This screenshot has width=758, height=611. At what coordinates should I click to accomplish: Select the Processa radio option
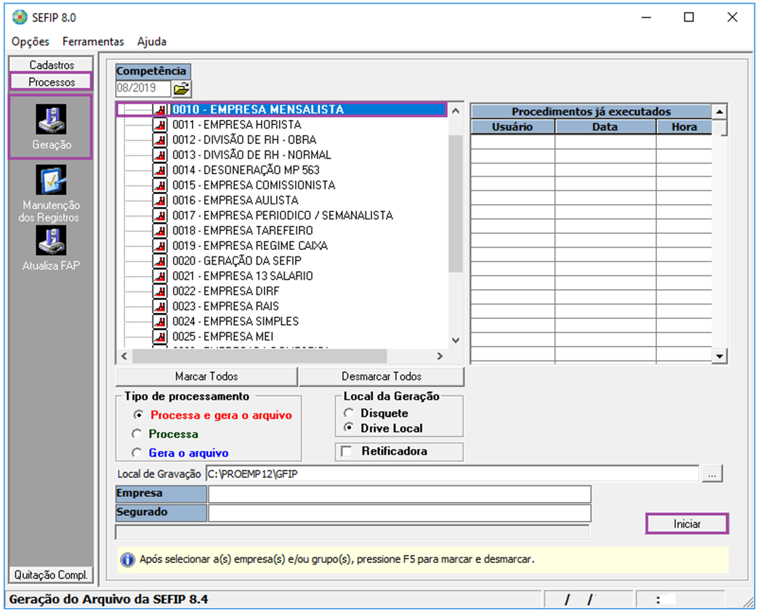point(137,434)
